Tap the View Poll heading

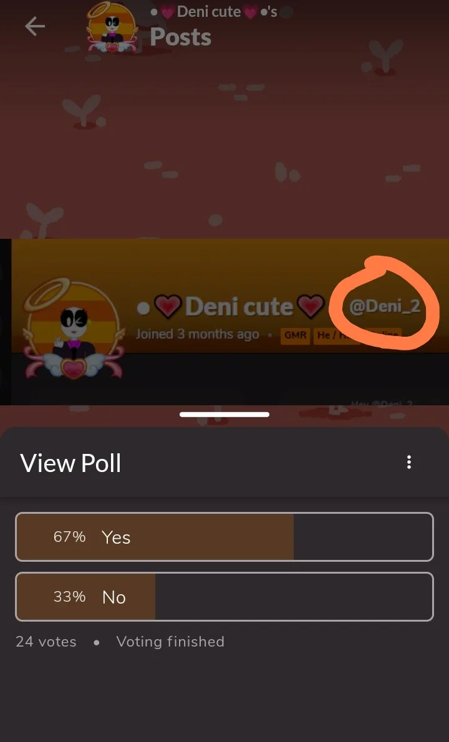(70, 463)
